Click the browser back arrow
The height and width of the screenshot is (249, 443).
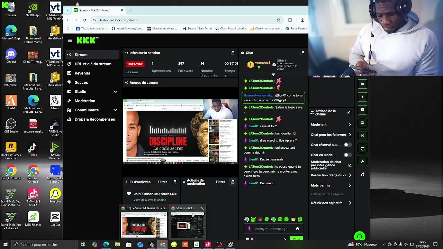68,20
